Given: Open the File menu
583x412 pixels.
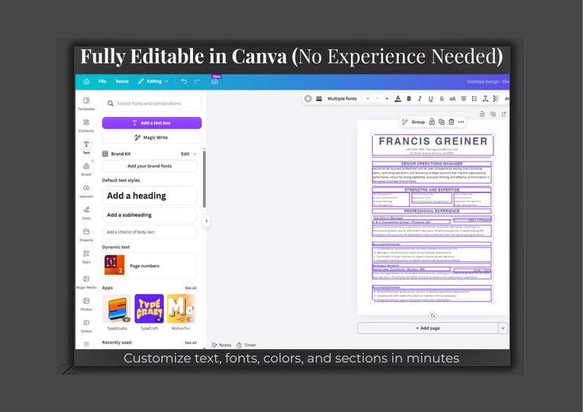Looking at the screenshot, I should point(102,81).
